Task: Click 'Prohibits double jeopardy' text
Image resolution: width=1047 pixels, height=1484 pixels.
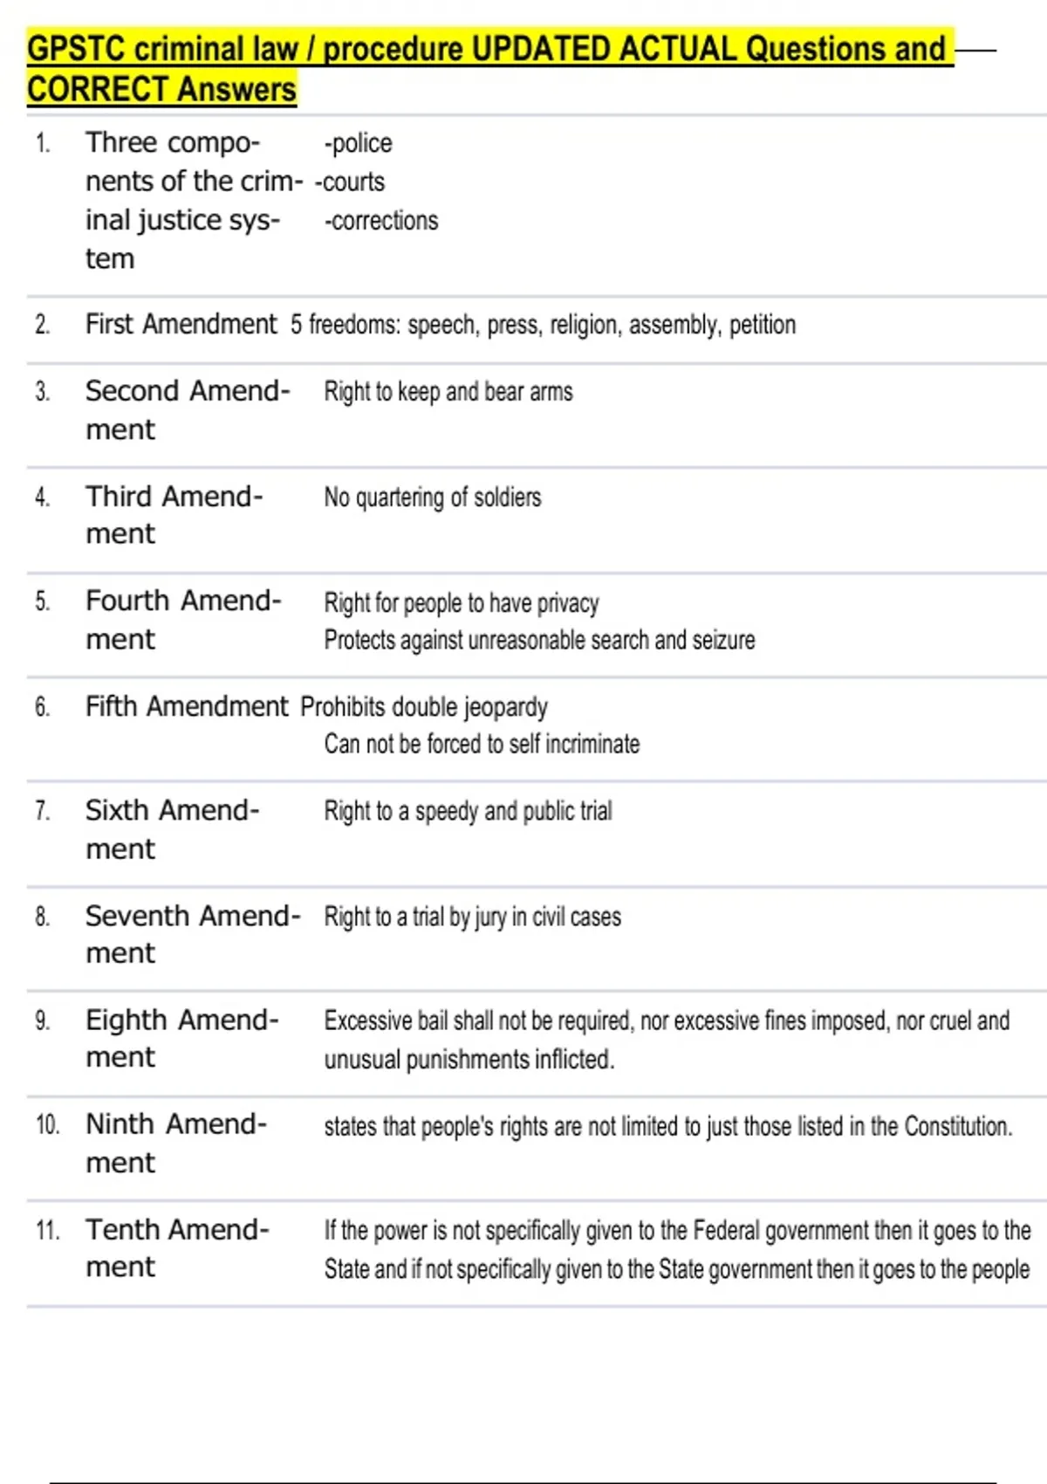Action: (424, 706)
